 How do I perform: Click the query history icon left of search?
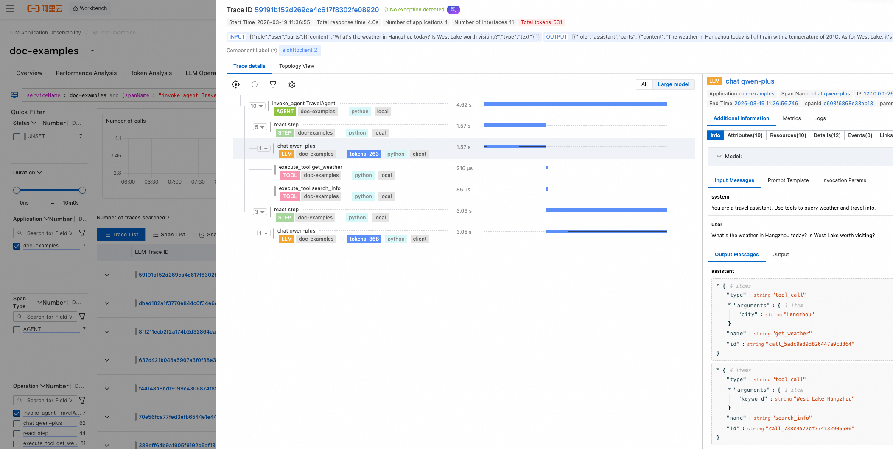point(14,95)
